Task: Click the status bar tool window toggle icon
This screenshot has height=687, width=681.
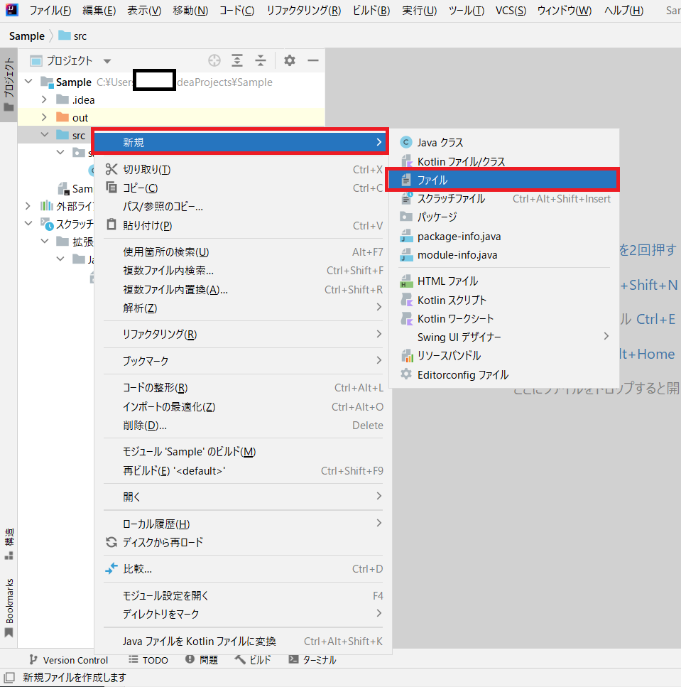Action: (9, 677)
